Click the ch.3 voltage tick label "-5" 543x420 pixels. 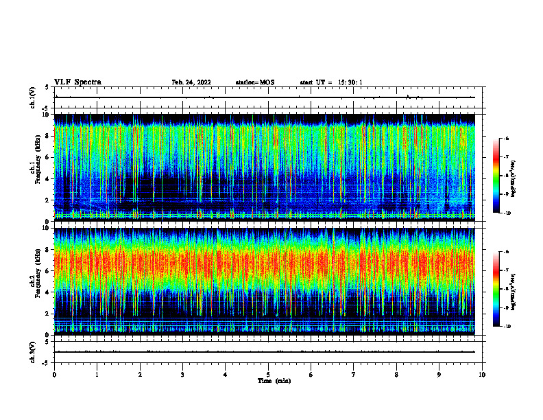coord(47,363)
